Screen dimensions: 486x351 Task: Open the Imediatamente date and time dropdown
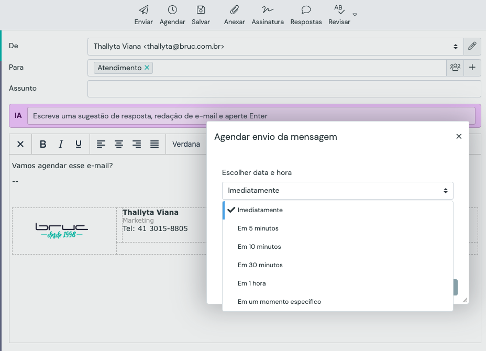pyautogui.click(x=338, y=190)
